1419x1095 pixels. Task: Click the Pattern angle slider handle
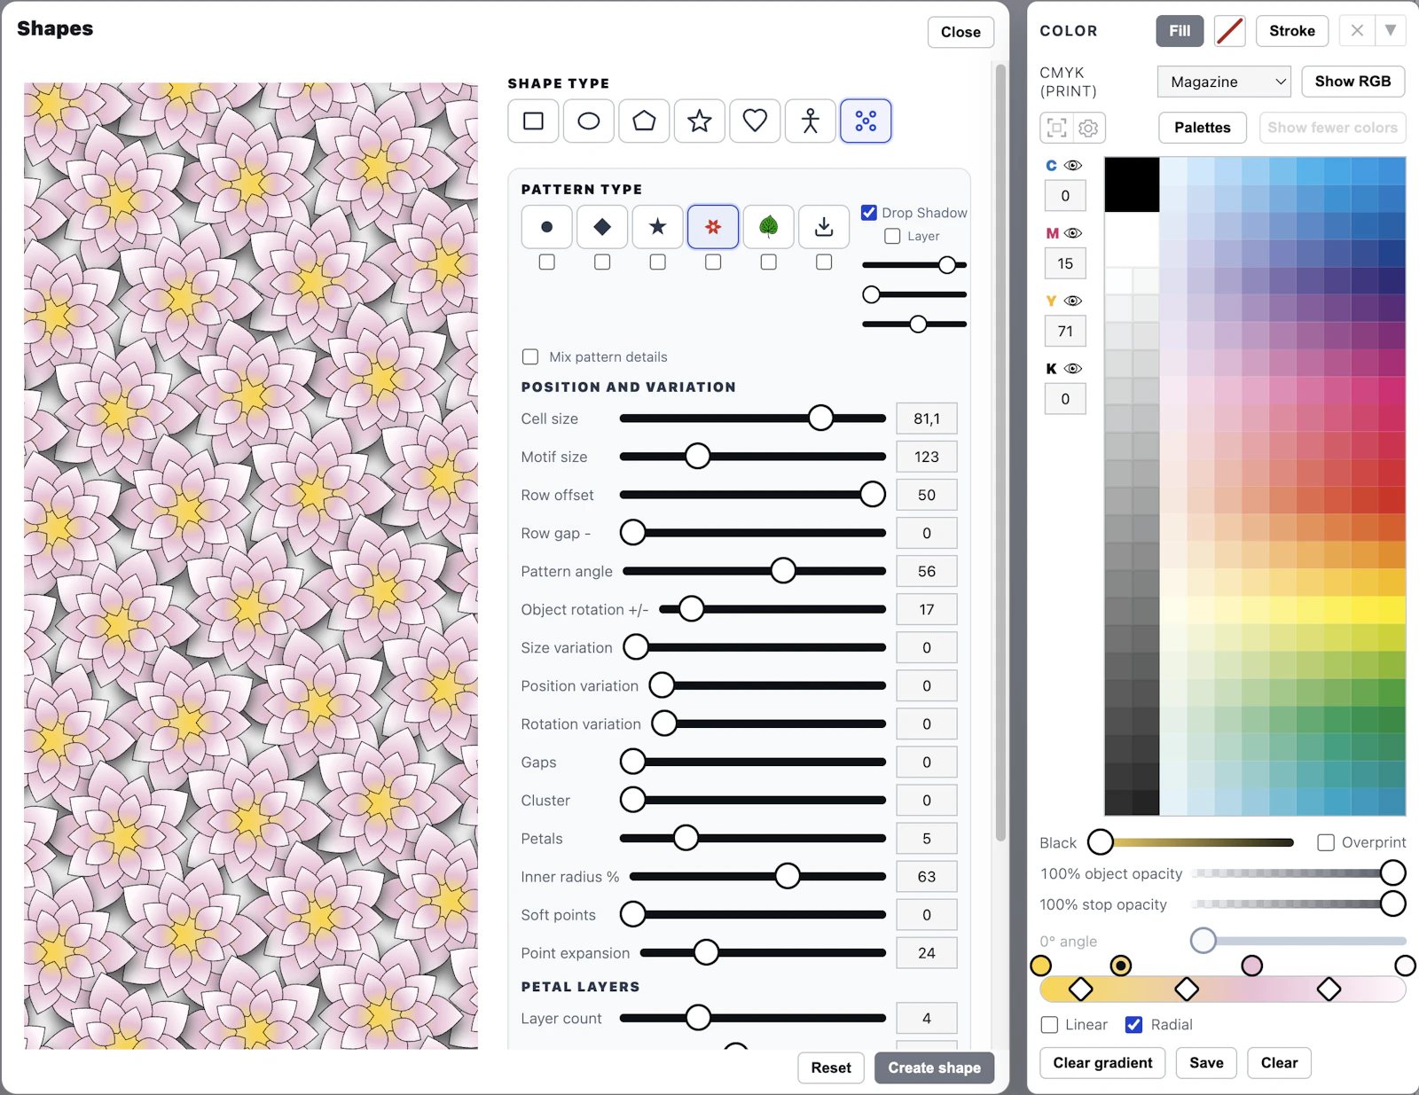tap(783, 571)
